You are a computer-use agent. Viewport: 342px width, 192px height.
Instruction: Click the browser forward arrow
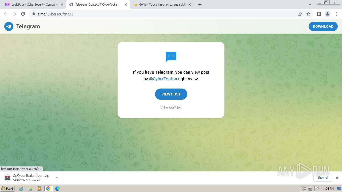tap(14, 14)
